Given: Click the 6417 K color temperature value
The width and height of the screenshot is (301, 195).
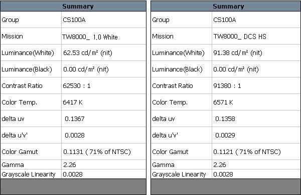Looking at the screenshot, I should [x=73, y=102].
